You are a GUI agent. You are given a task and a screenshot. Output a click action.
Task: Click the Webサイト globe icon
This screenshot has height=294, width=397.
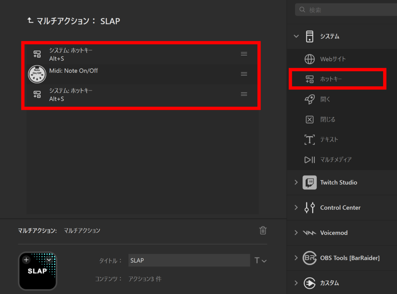[x=309, y=59]
